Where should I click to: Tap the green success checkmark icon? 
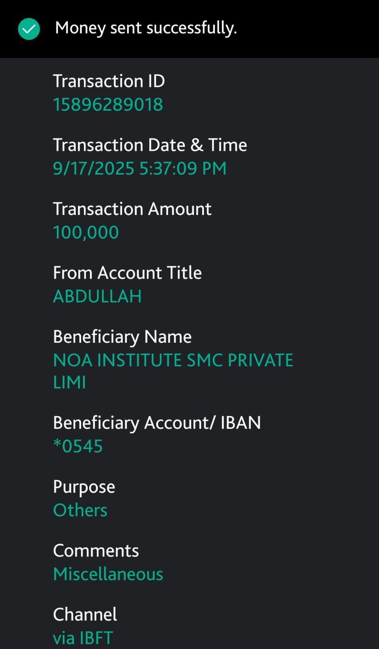(29, 29)
